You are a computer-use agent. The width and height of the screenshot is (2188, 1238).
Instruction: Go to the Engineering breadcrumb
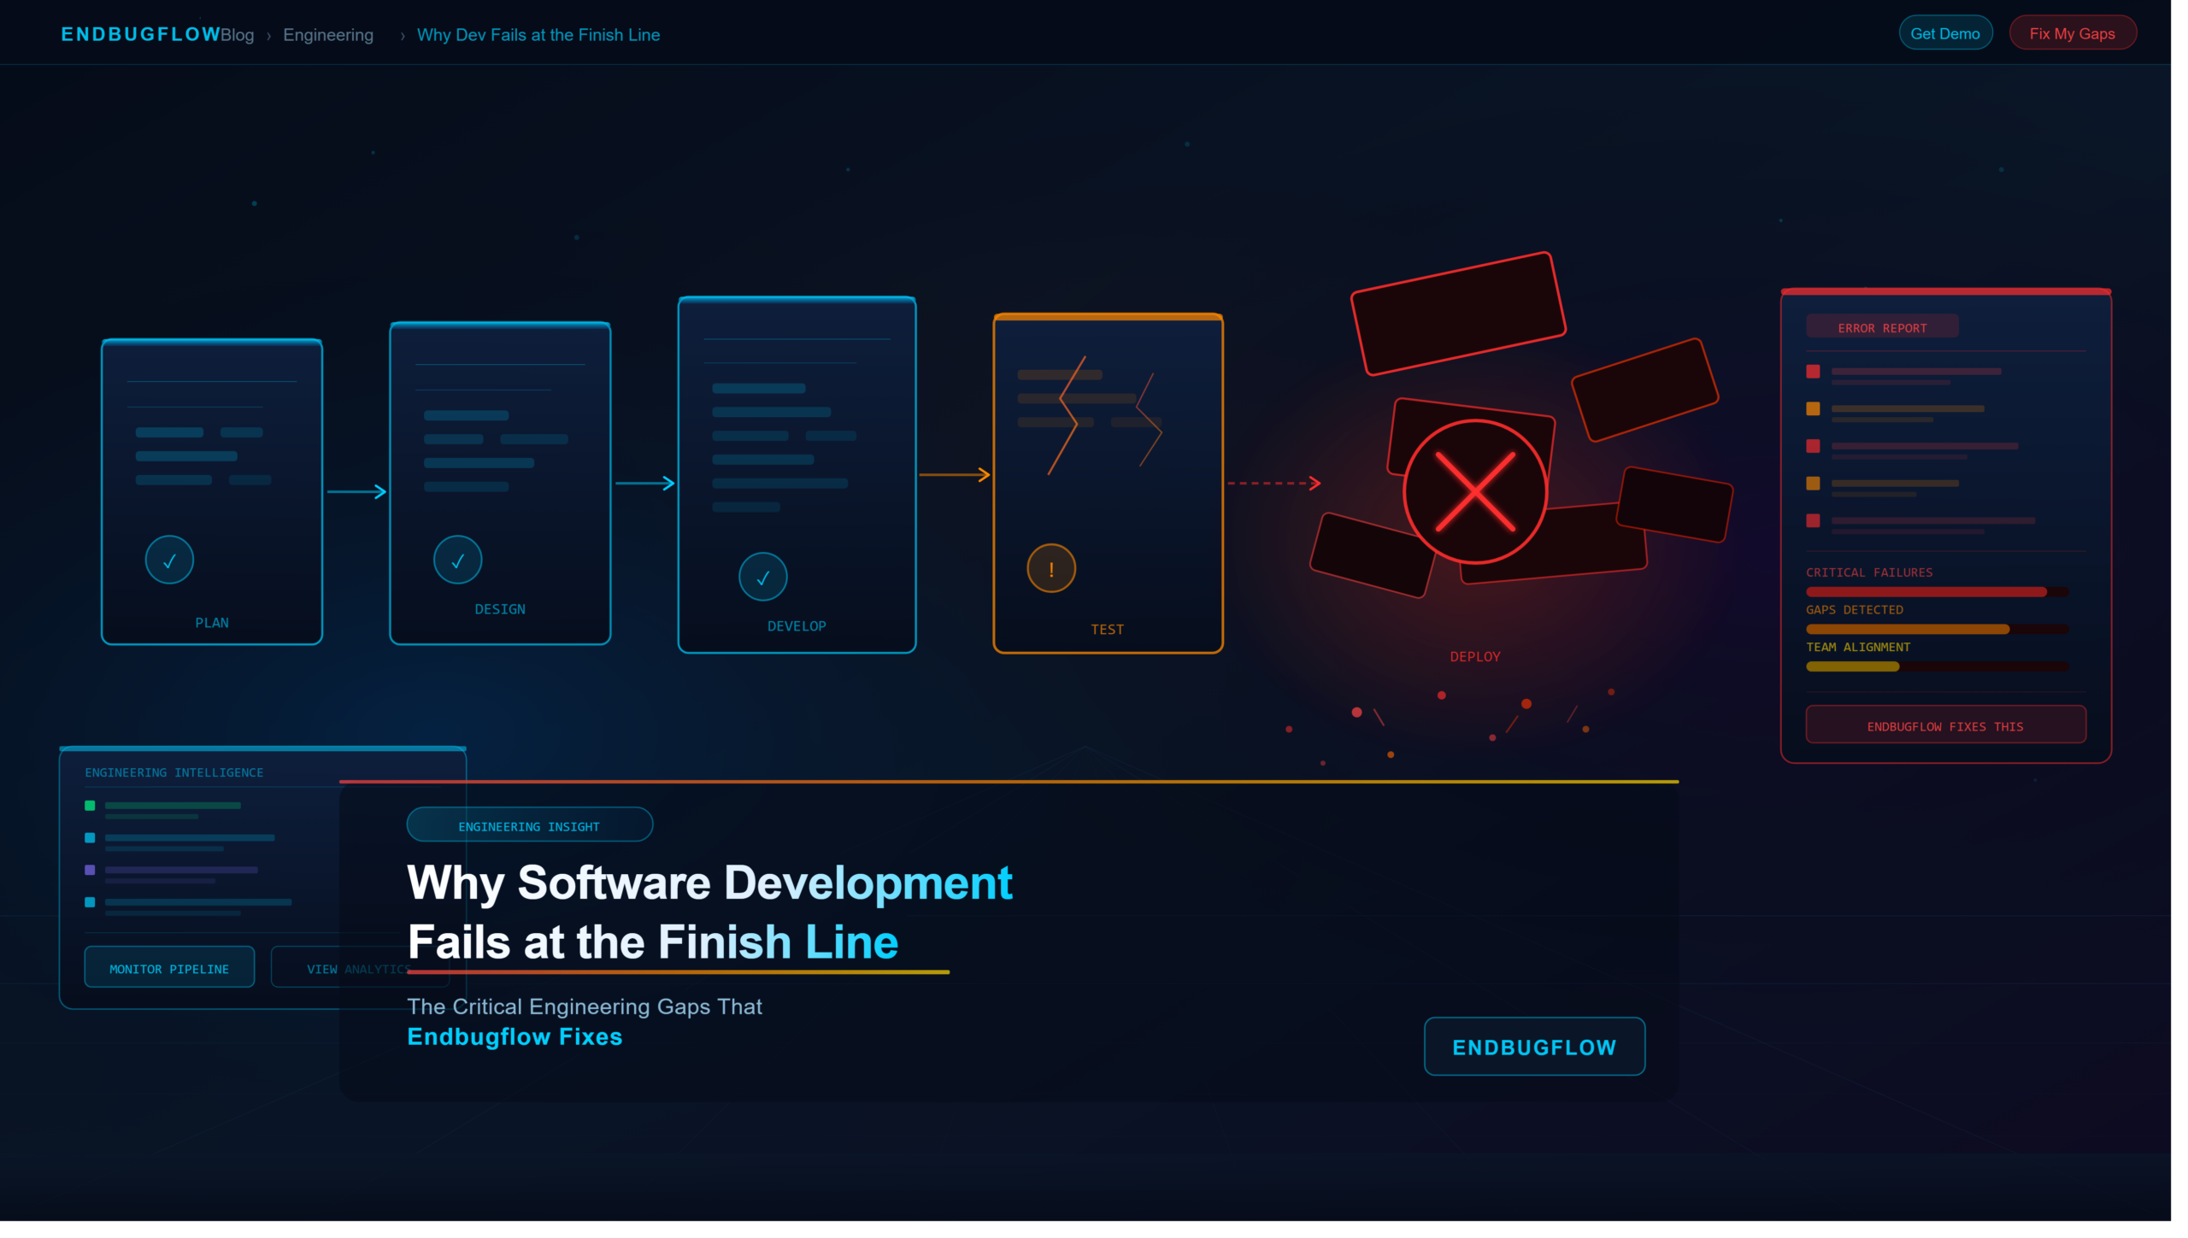click(x=328, y=35)
